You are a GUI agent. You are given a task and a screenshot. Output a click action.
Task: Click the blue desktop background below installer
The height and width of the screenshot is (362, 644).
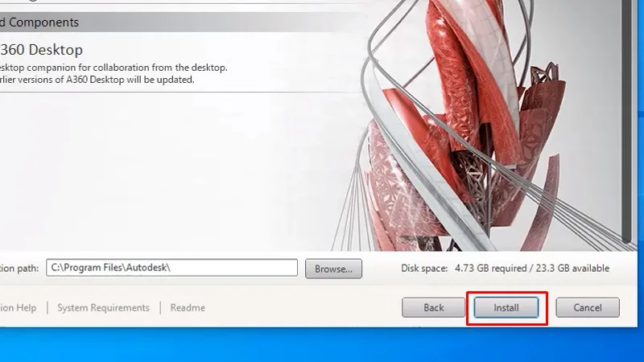[x=322, y=346]
